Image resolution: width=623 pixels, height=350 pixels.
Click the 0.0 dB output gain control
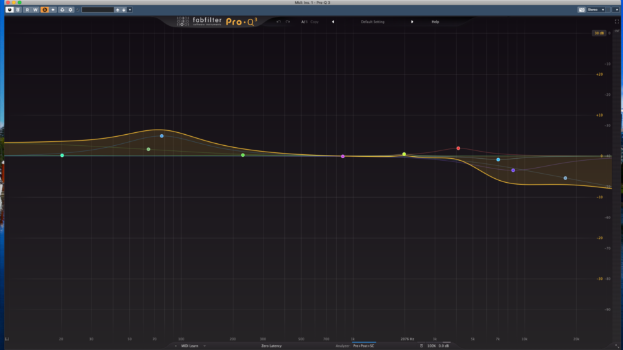pos(445,346)
